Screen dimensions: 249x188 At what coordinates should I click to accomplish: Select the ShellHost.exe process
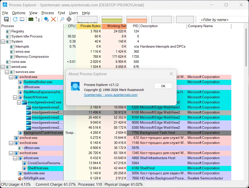point(116,168)
